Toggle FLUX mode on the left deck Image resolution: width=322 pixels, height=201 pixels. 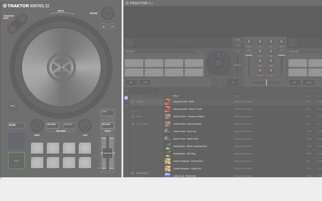(x=237, y=45)
